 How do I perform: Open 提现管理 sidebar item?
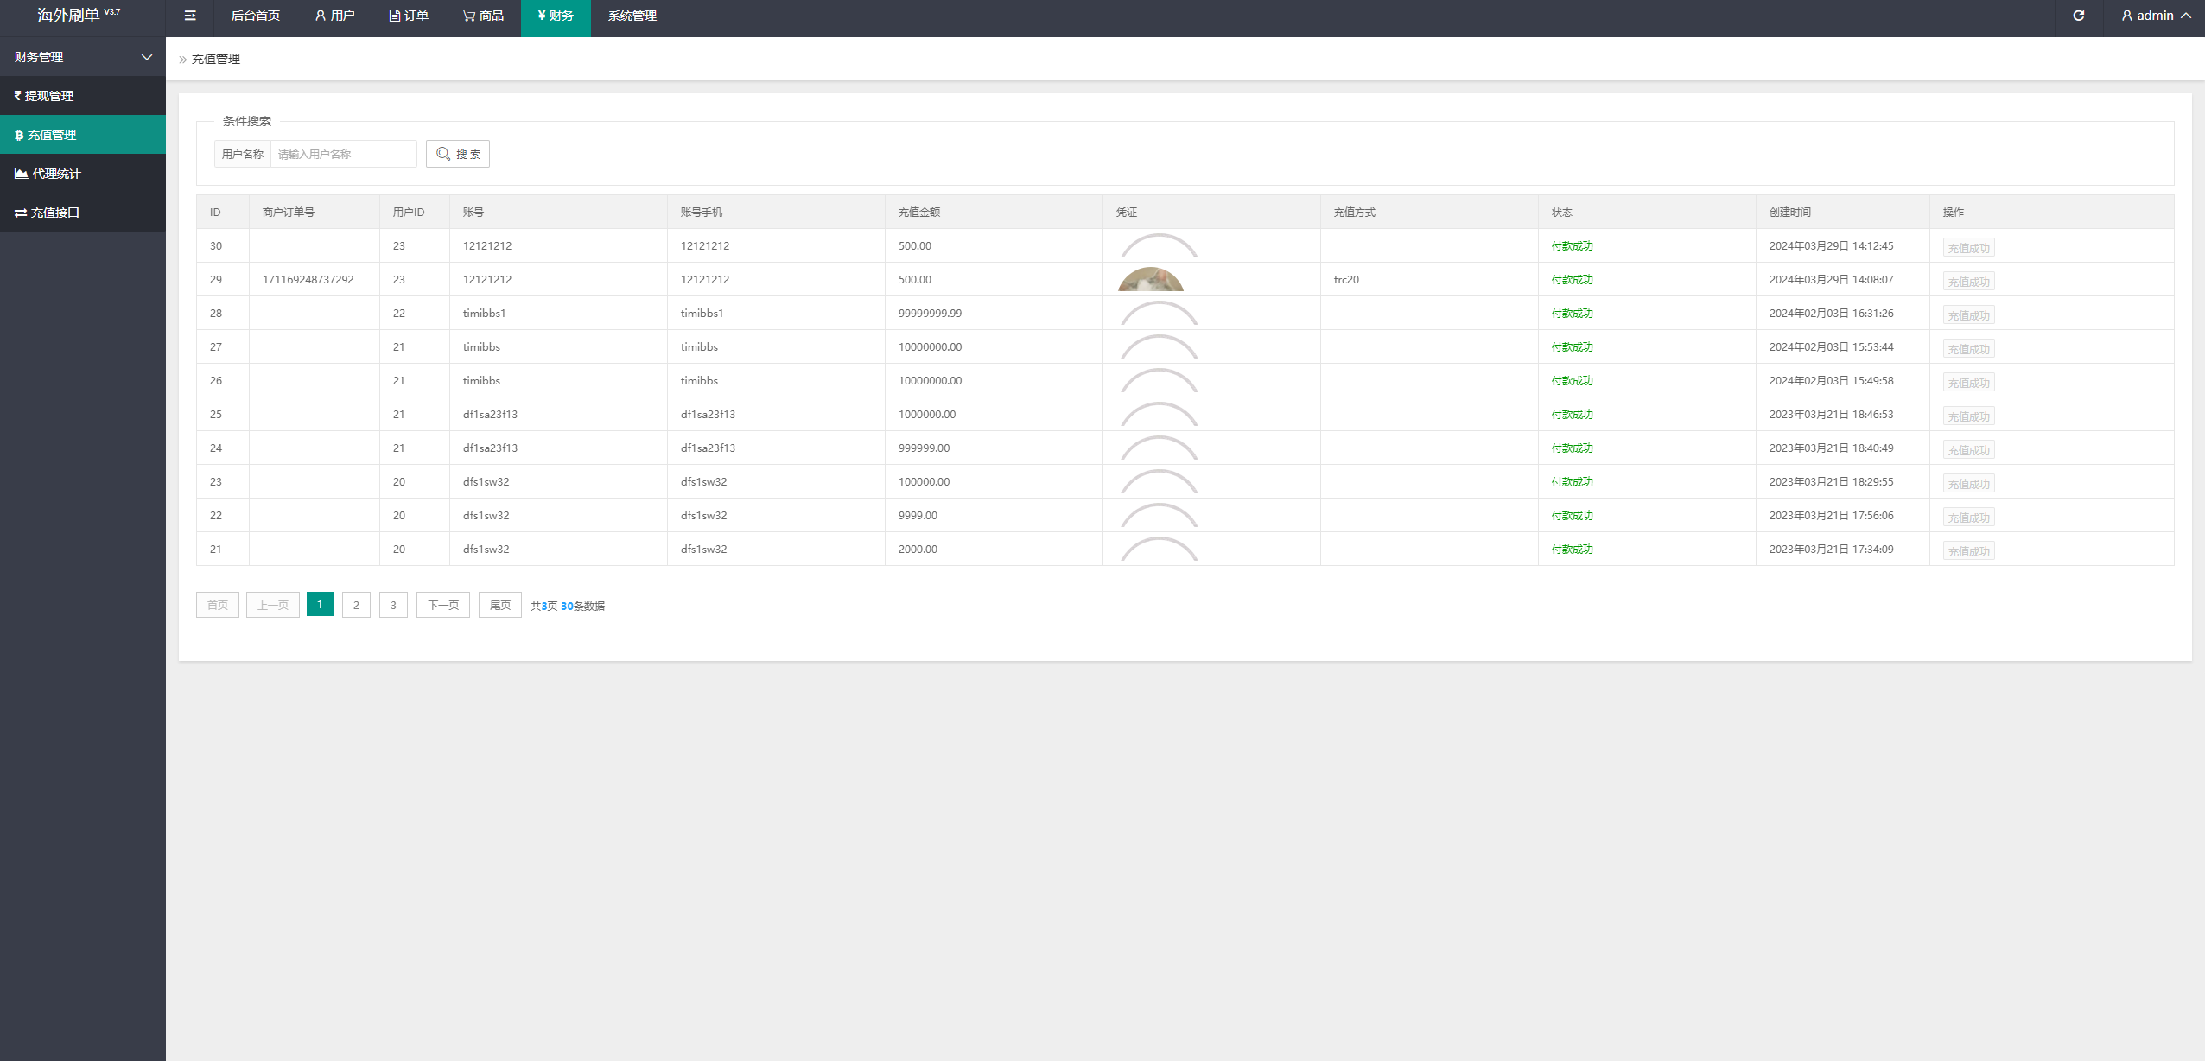point(48,96)
